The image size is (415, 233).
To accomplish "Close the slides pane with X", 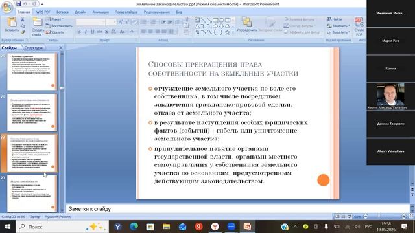I will [x=61, y=47].
